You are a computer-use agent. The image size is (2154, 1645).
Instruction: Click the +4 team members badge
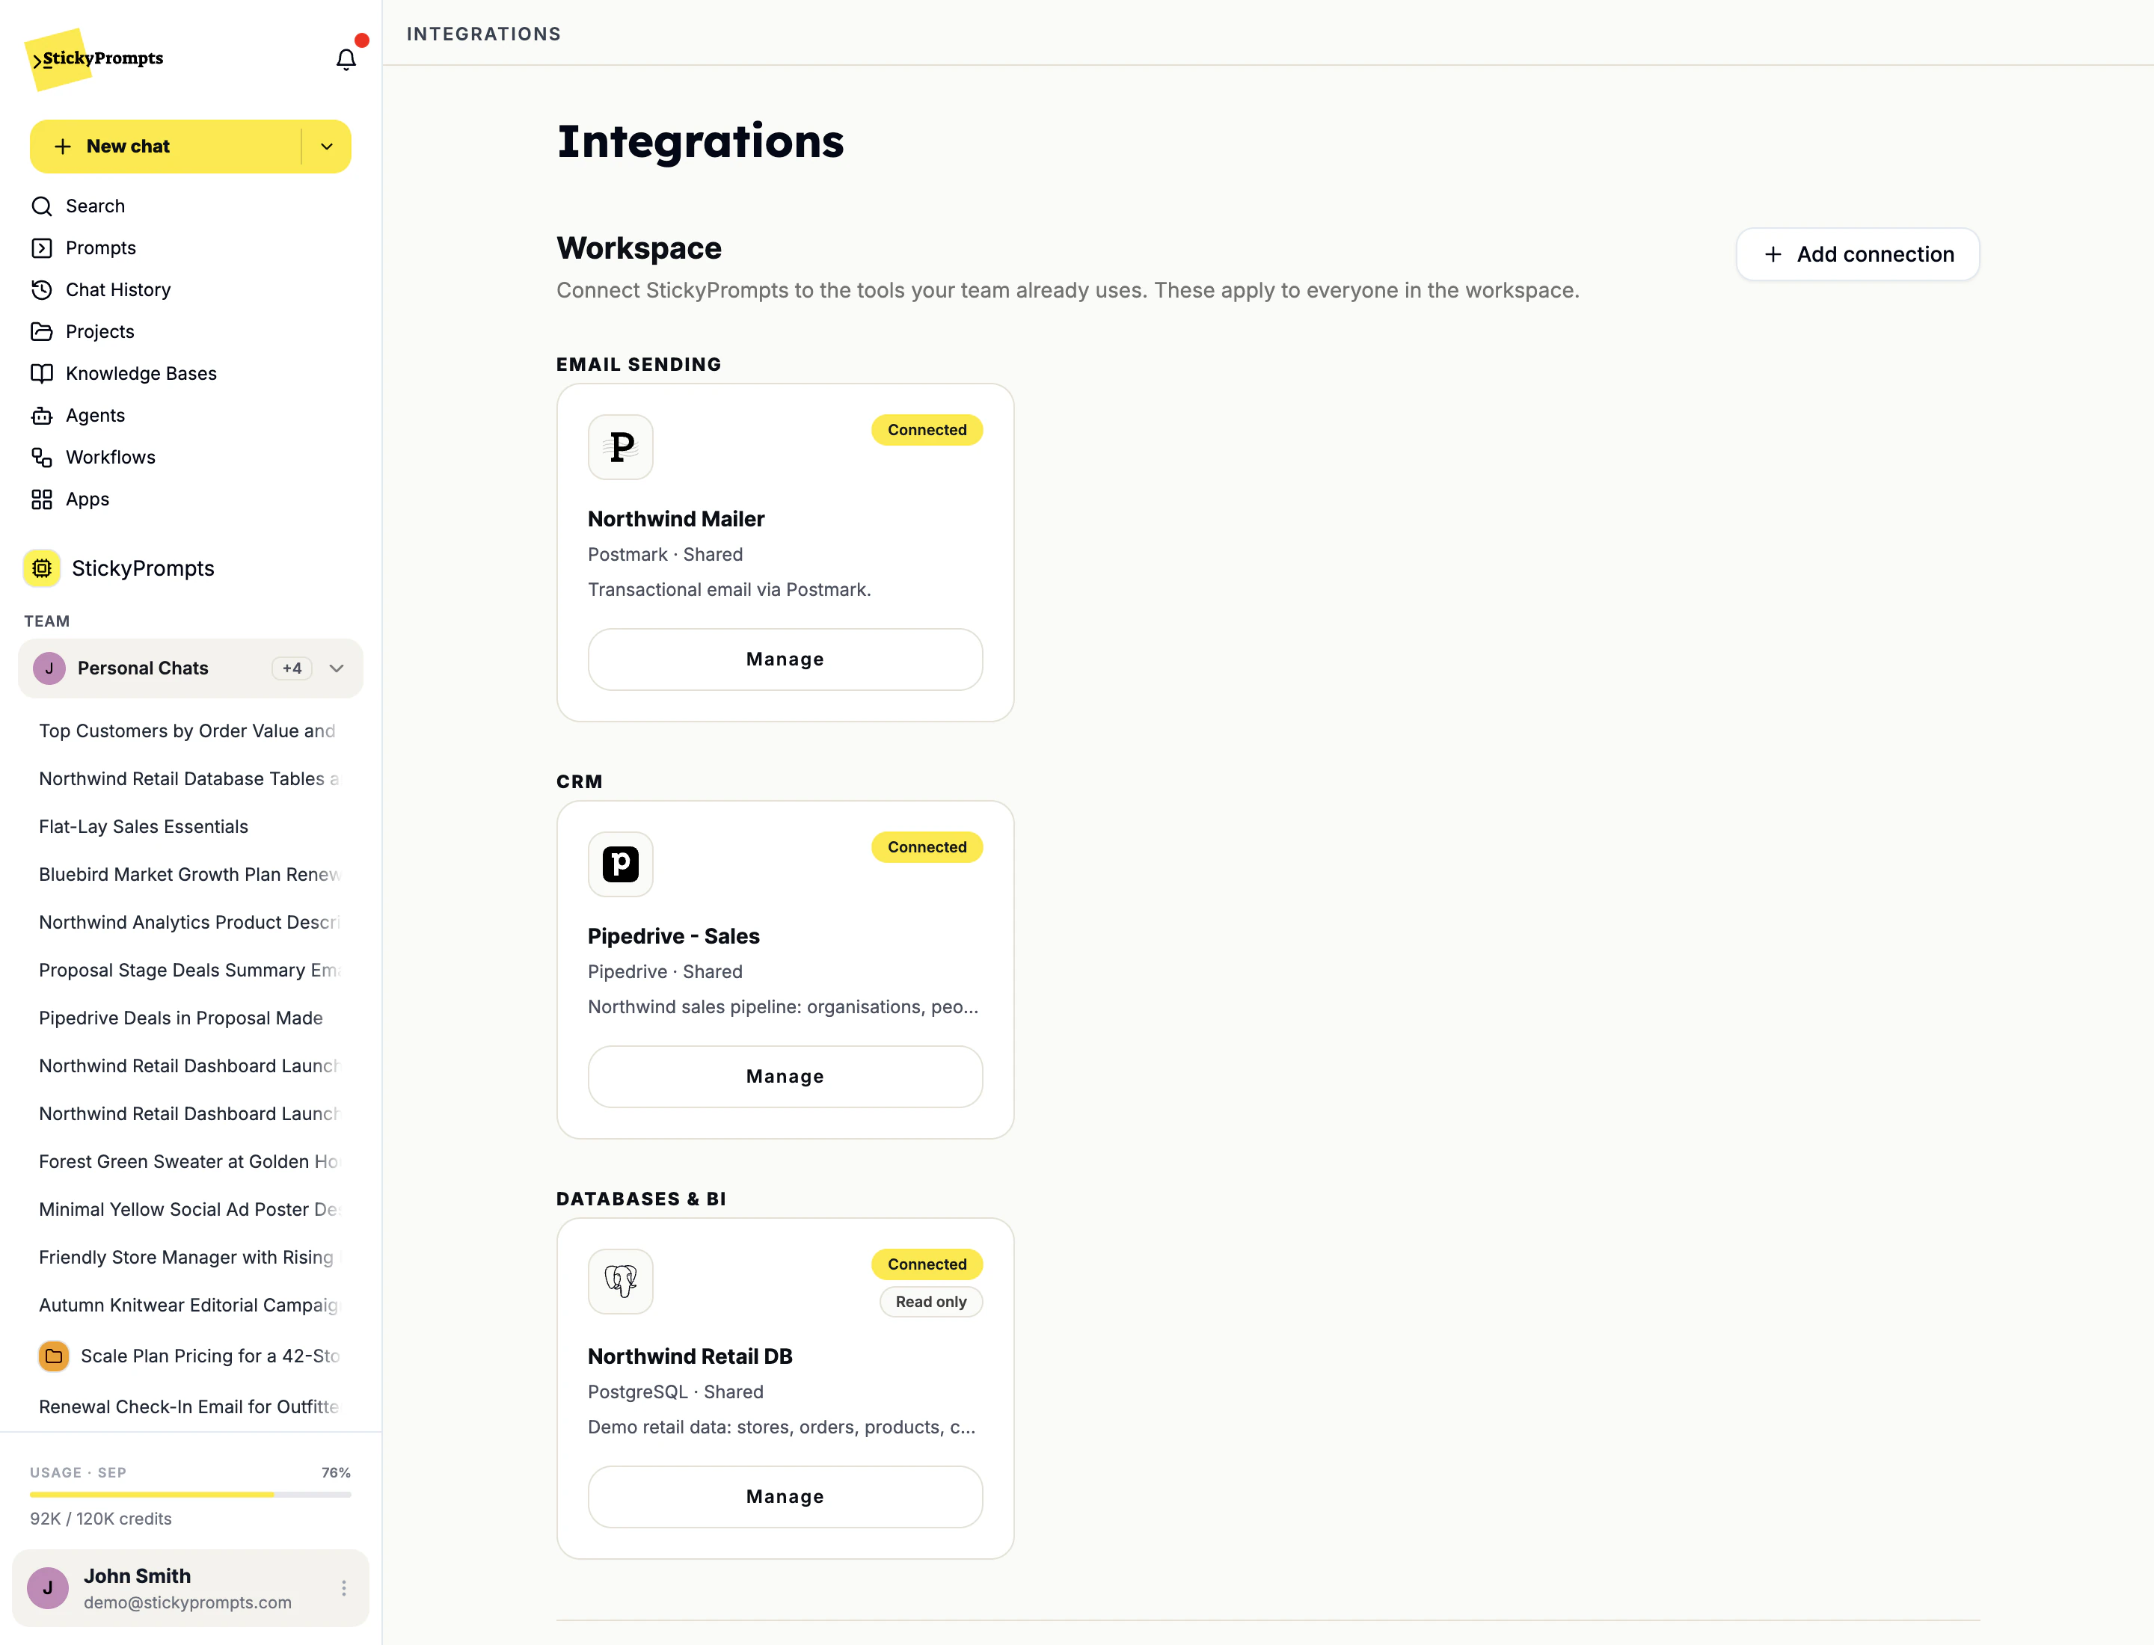point(292,668)
